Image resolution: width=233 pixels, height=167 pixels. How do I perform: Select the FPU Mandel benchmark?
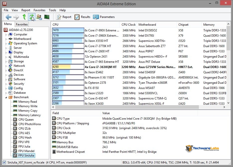click(26, 151)
